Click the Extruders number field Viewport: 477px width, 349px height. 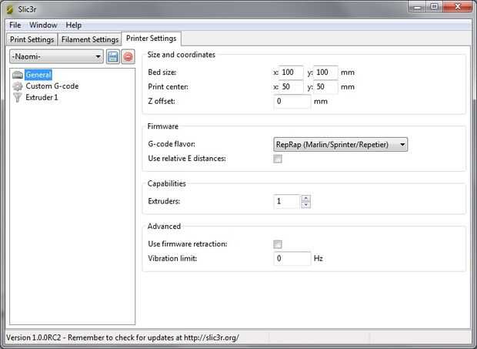click(287, 201)
